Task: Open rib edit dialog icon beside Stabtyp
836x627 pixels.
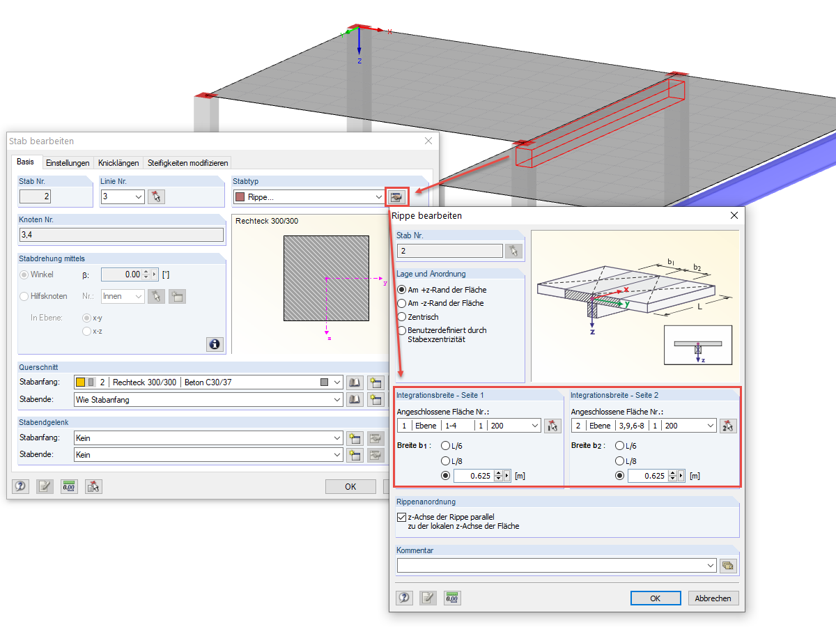Action: tap(396, 197)
